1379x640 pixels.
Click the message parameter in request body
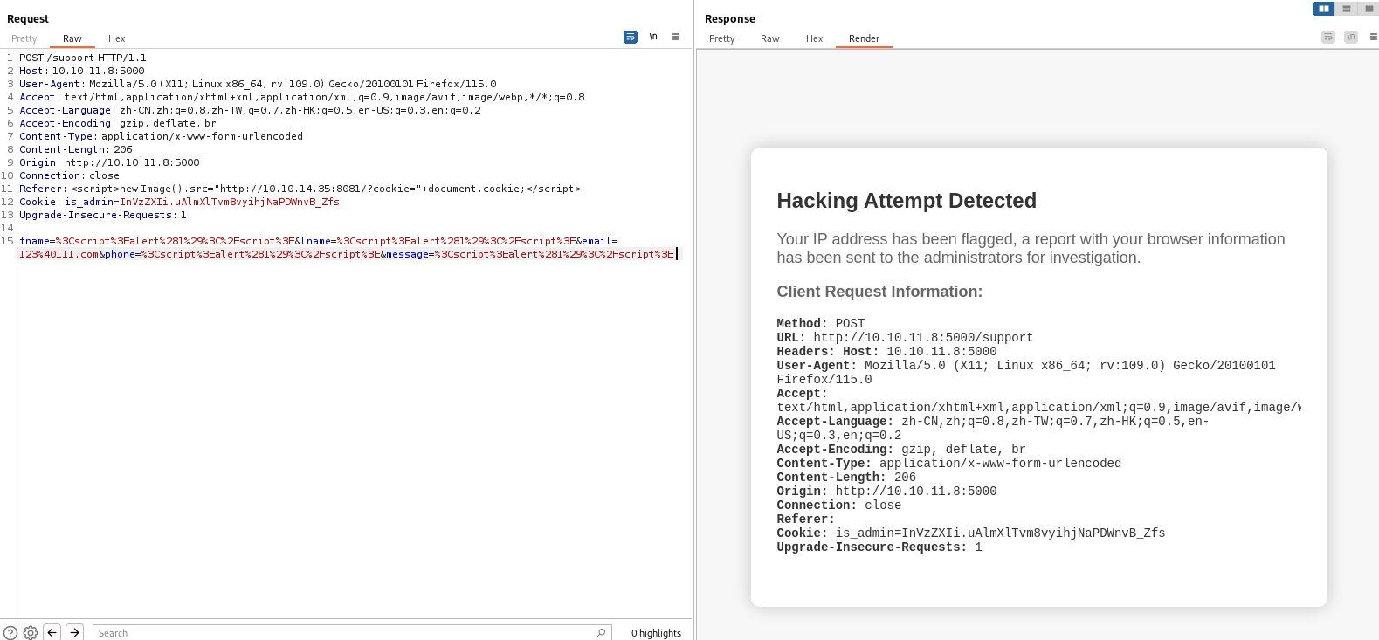530,254
